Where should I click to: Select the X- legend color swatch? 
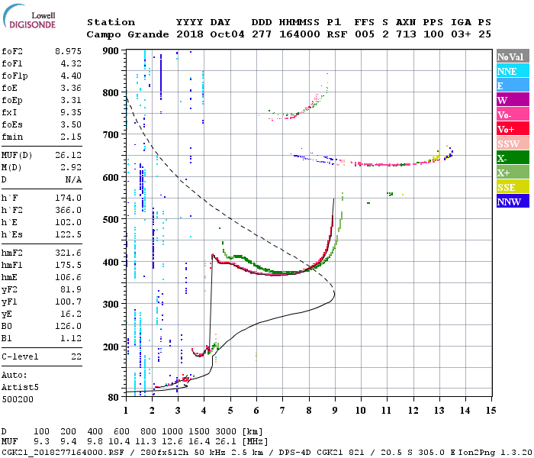pyautogui.click(x=513, y=158)
